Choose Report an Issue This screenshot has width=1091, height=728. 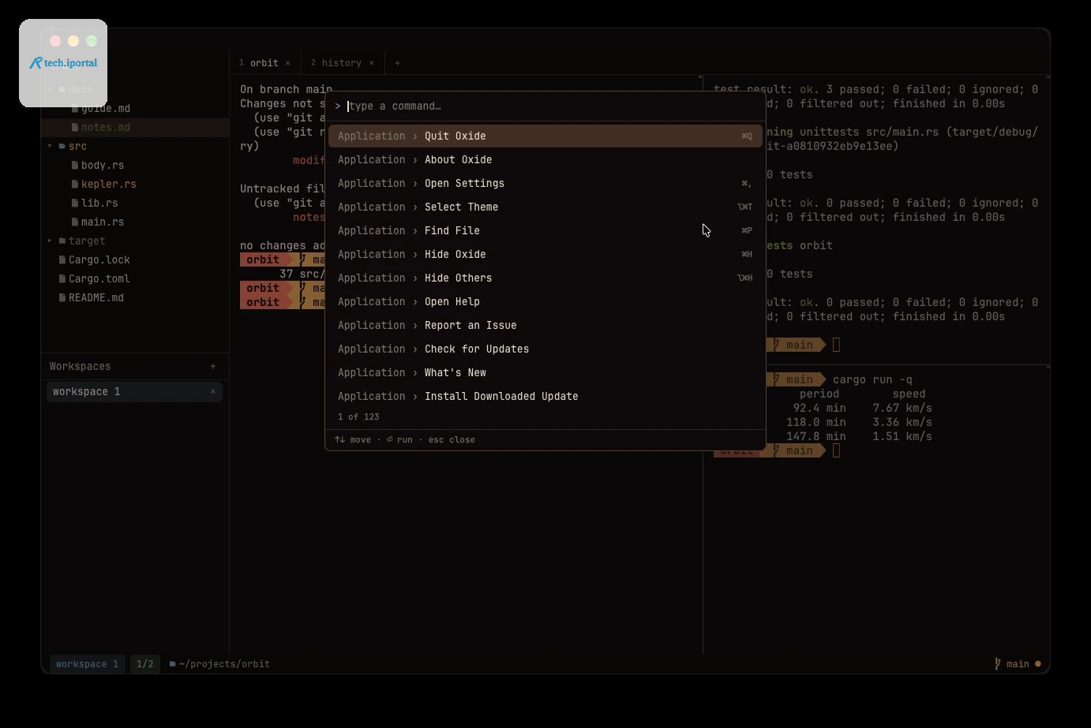(545, 326)
